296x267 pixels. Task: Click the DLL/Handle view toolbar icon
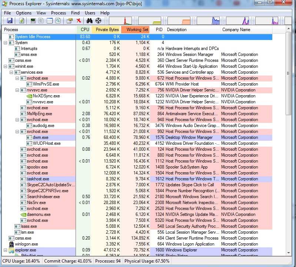[58, 21]
